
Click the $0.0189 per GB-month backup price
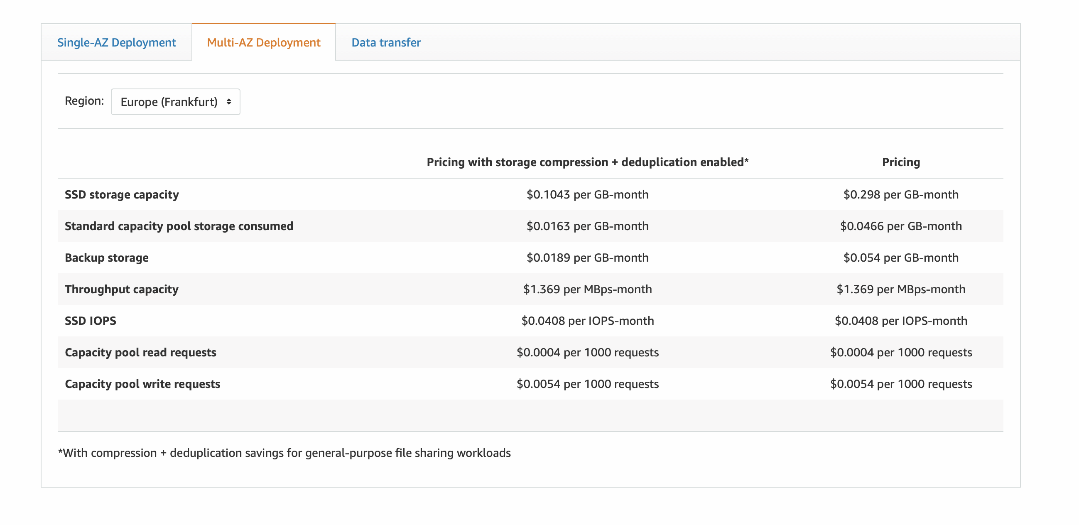[x=587, y=258]
